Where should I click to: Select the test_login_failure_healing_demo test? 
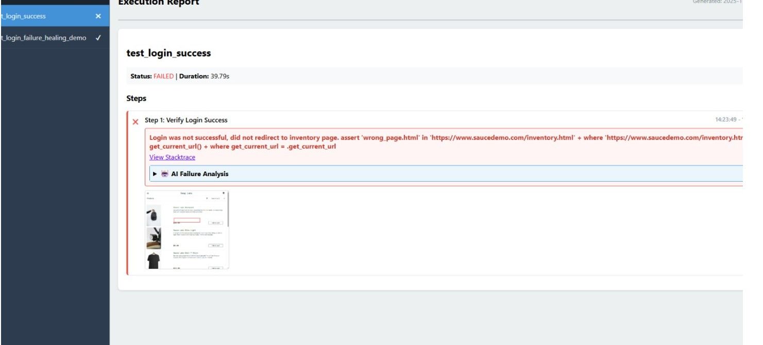(x=44, y=37)
